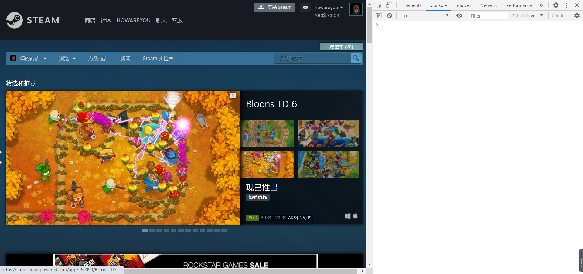Open Steam 实验室

click(158, 58)
